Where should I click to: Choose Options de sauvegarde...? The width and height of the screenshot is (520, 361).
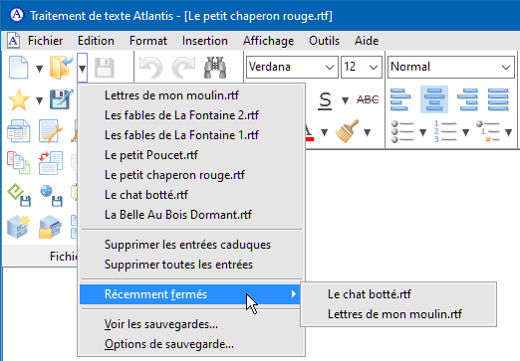(191, 344)
